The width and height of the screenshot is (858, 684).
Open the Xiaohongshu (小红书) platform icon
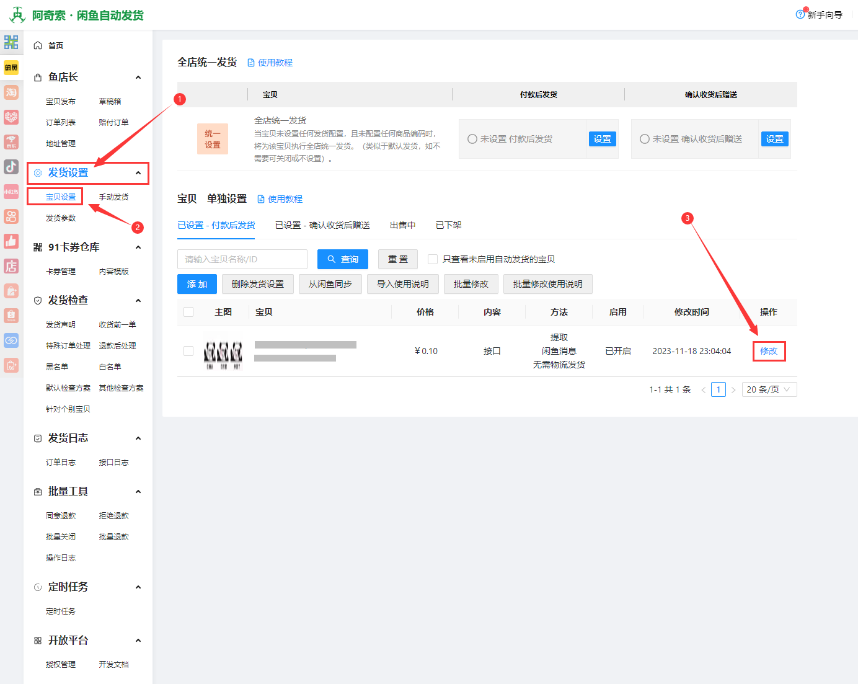(11, 192)
